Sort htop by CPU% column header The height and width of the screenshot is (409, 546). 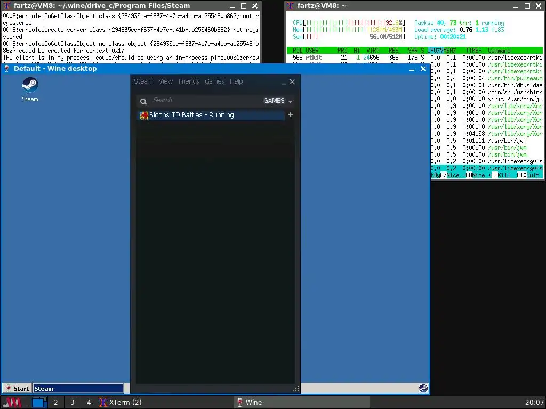[435, 51]
